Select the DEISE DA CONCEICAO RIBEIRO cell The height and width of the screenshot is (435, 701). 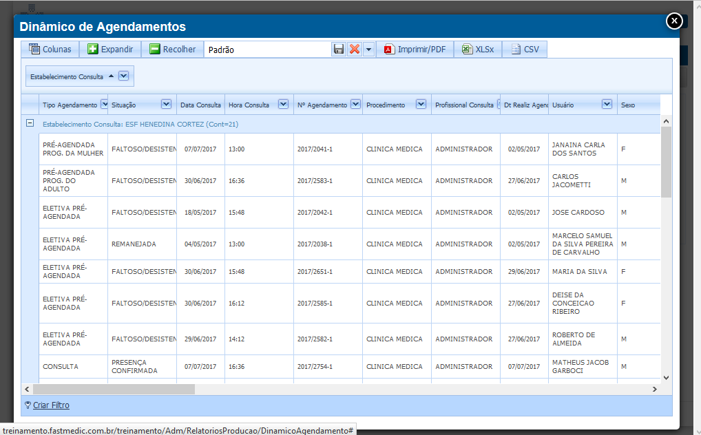click(x=583, y=303)
